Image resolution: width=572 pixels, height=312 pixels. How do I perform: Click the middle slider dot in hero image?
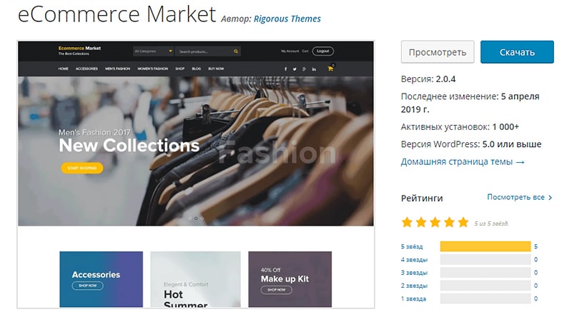click(x=196, y=218)
